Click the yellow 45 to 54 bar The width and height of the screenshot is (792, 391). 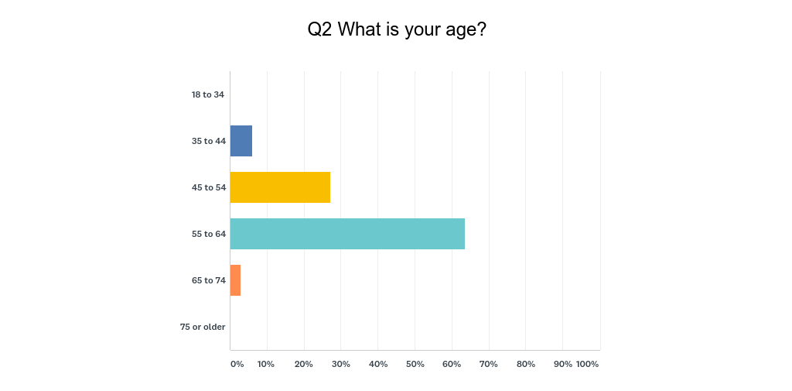(x=280, y=187)
